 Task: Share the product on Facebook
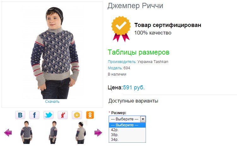pyautogui.click(x=34, y=115)
